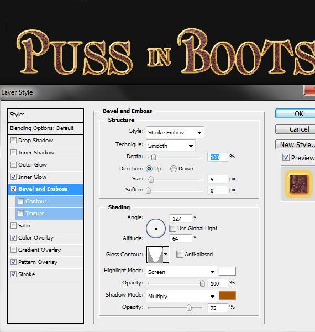
Task: Open the Shadow Mode dropdown showing Multiply
Action: [181, 296]
